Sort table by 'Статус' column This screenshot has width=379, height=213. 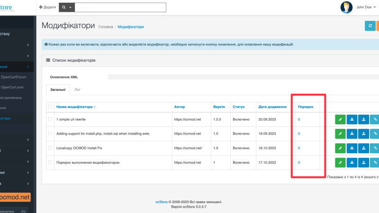[239, 107]
